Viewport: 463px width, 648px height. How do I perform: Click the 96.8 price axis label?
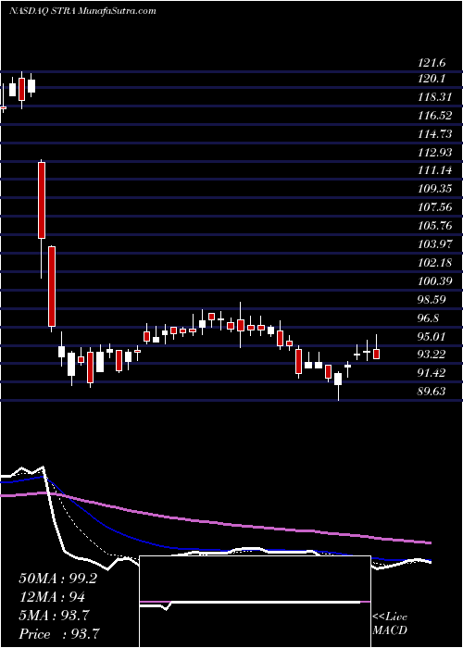coord(429,318)
